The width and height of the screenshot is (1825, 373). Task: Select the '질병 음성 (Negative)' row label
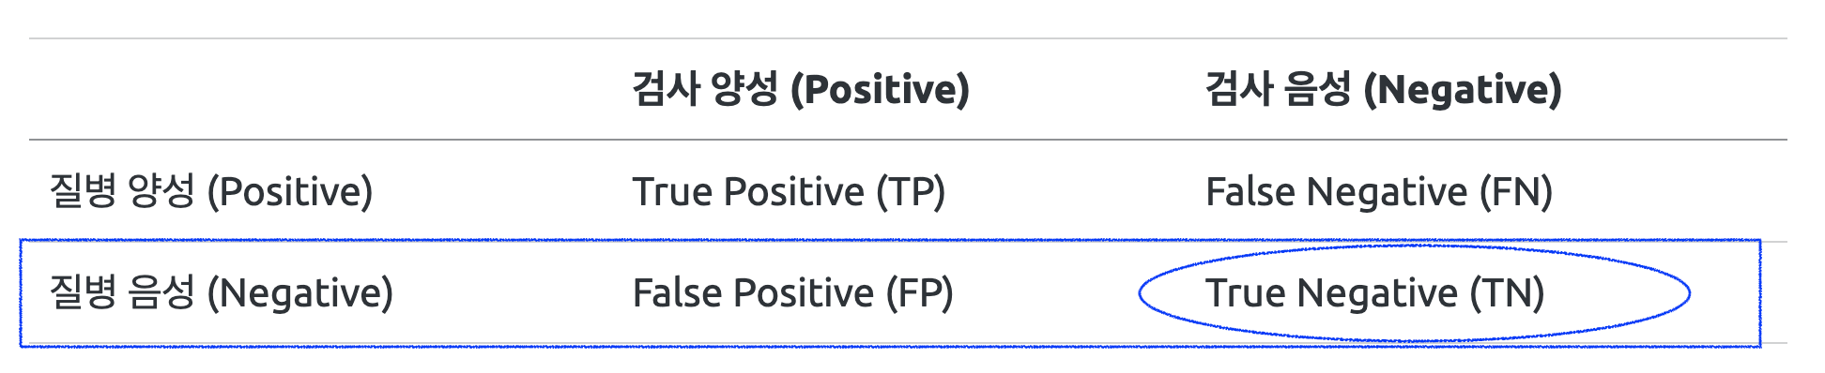click(222, 292)
